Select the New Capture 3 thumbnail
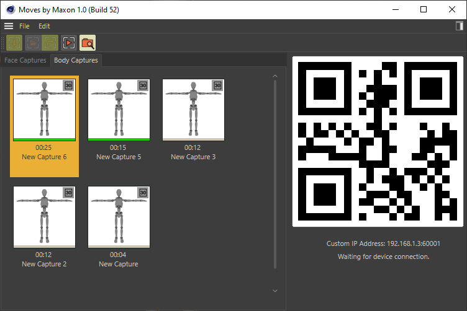This screenshot has width=467, height=311. tap(193, 109)
